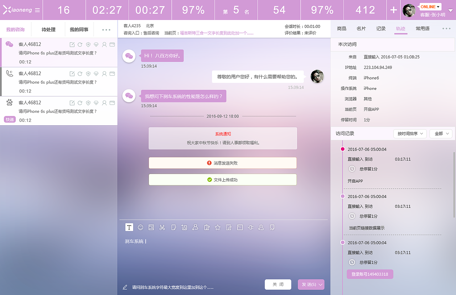Click the refresh icon on first 客人46812 conversation
Screen dimensions: 456x295
(x=80, y=44)
